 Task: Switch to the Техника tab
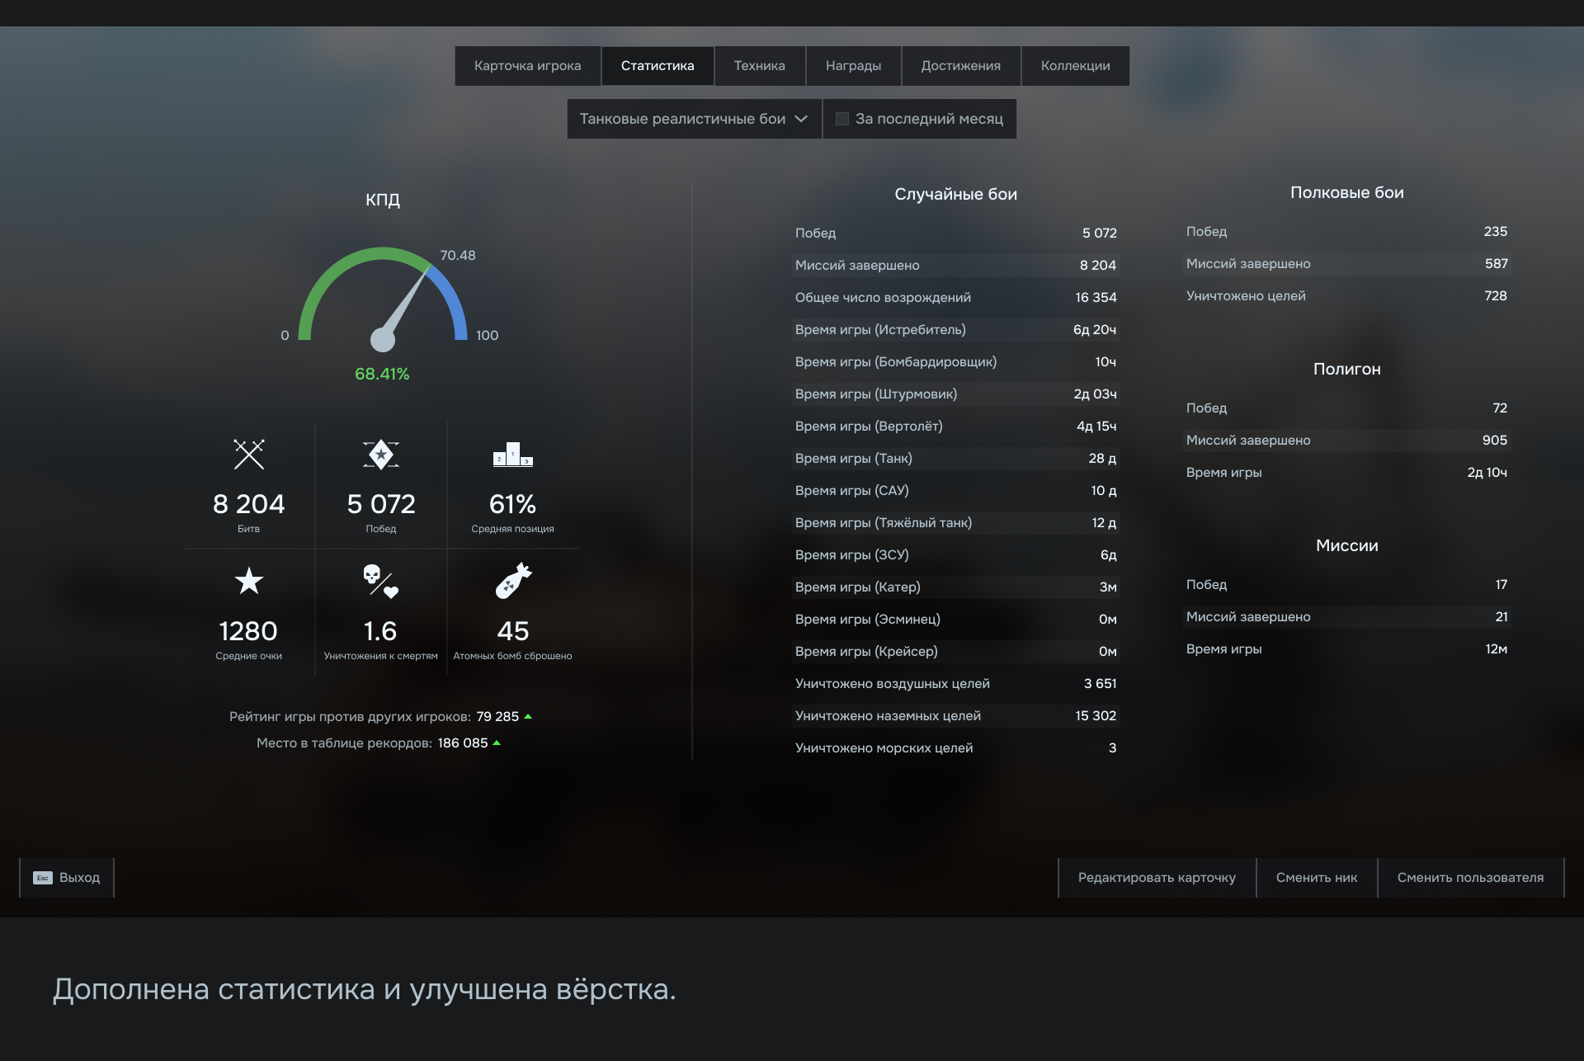(x=759, y=65)
